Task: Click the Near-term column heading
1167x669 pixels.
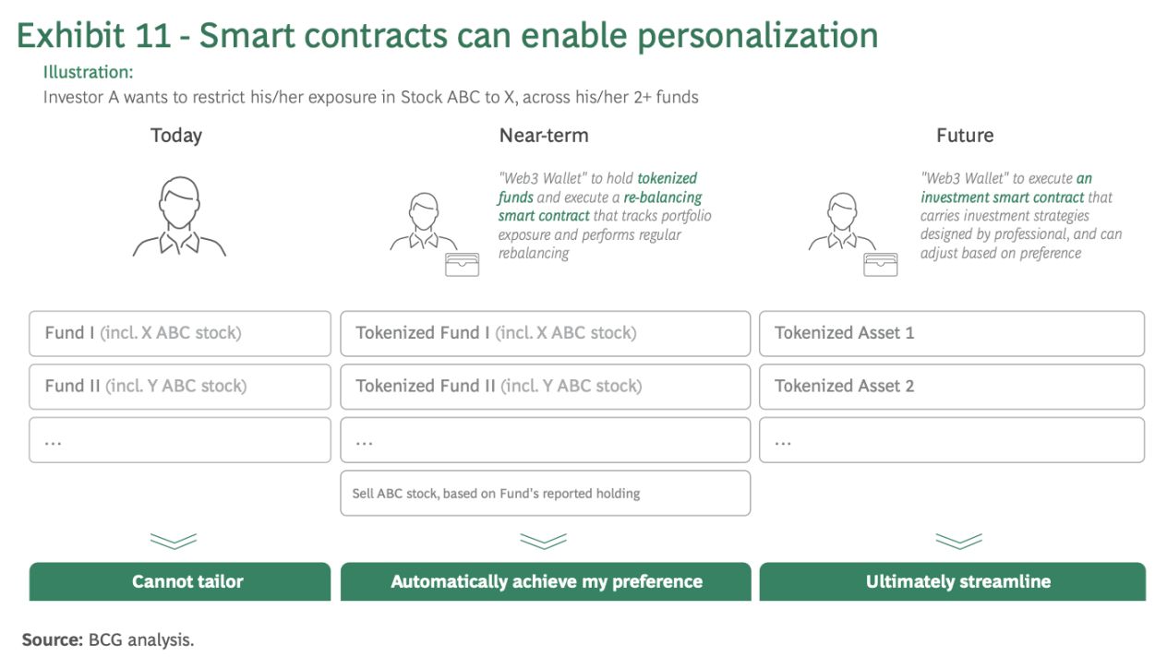Action: (x=544, y=136)
